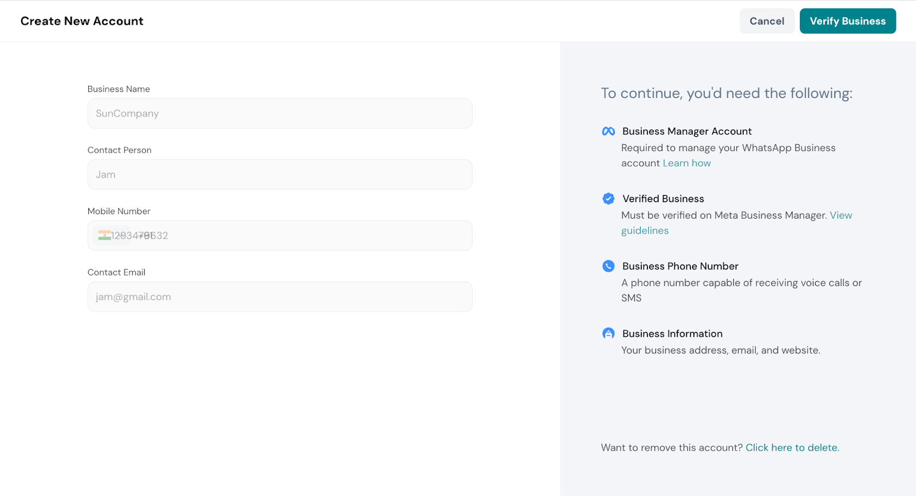Click the blue phone handset icon
The height and width of the screenshot is (496, 916).
pos(608,266)
